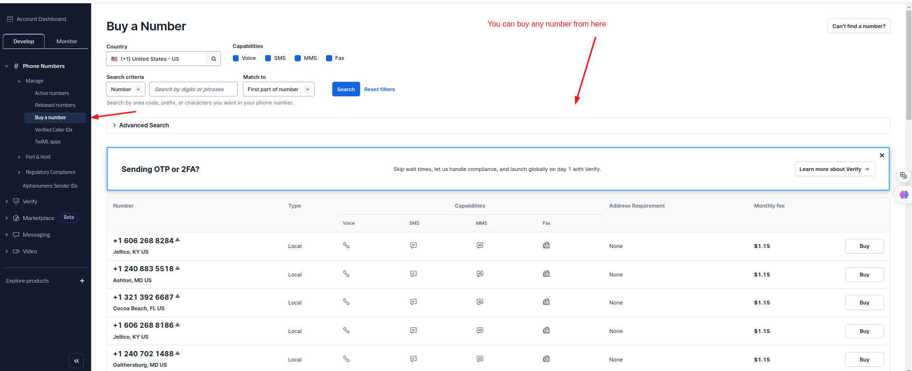Click the Reset filters link
Image resolution: width=912 pixels, height=371 pixels.
[379, 89]
